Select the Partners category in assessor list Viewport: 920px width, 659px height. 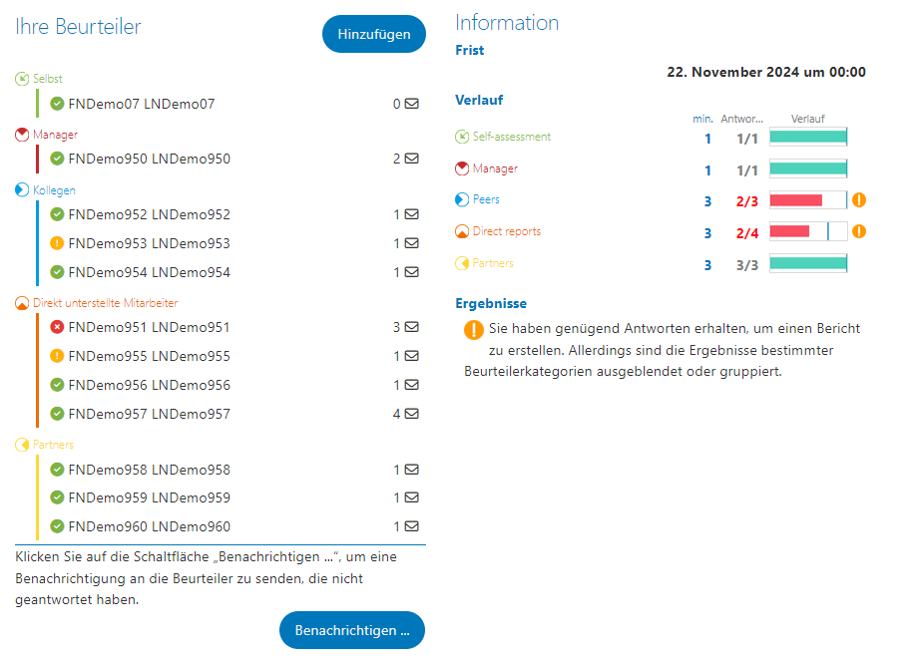tap(45, 445)
